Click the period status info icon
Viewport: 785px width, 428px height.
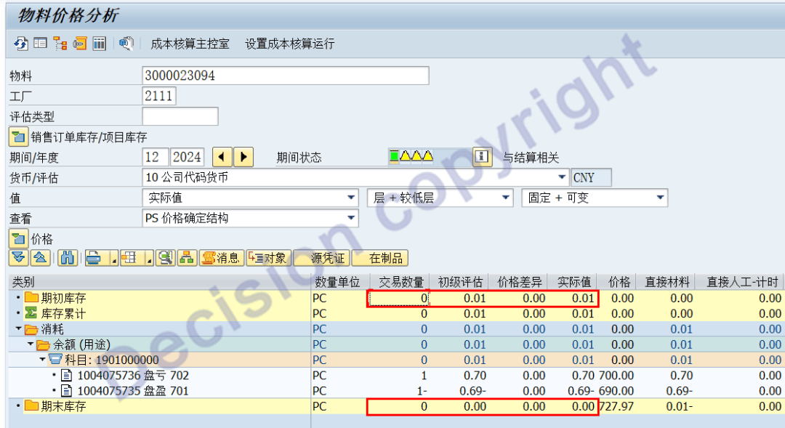[x=482, y=157]
